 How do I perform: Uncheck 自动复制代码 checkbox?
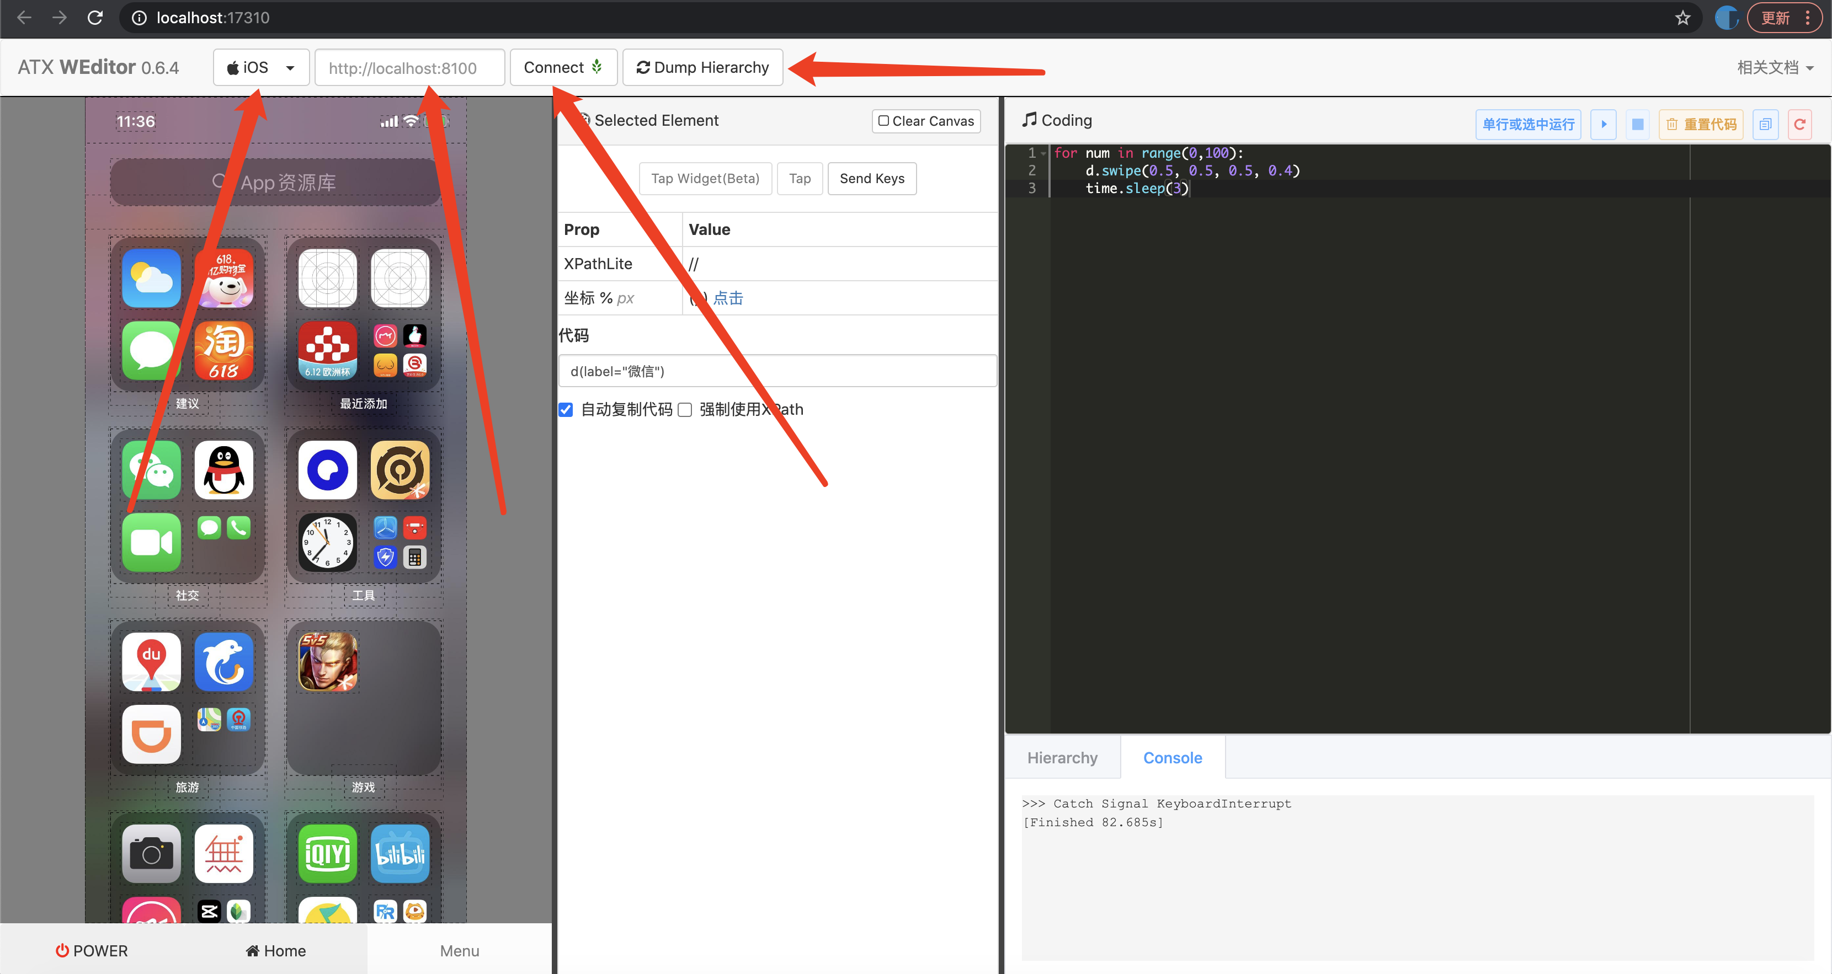[566, 409]
